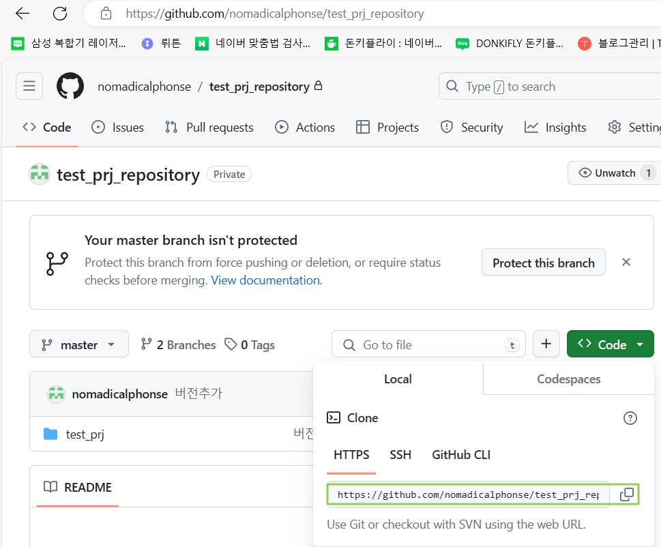Choose the HTTPS clone option
661x547 pixels.
351,455
